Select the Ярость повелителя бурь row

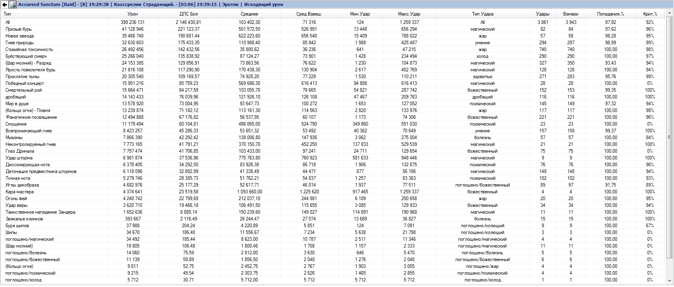pos(333,70)
